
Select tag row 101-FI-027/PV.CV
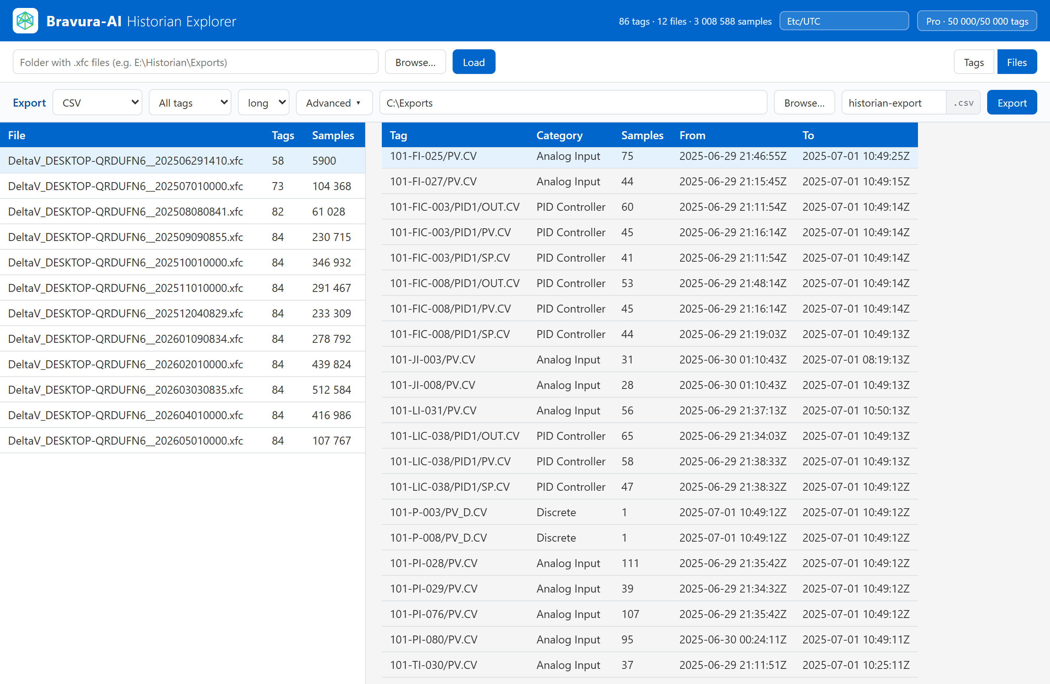coord(649,181)
